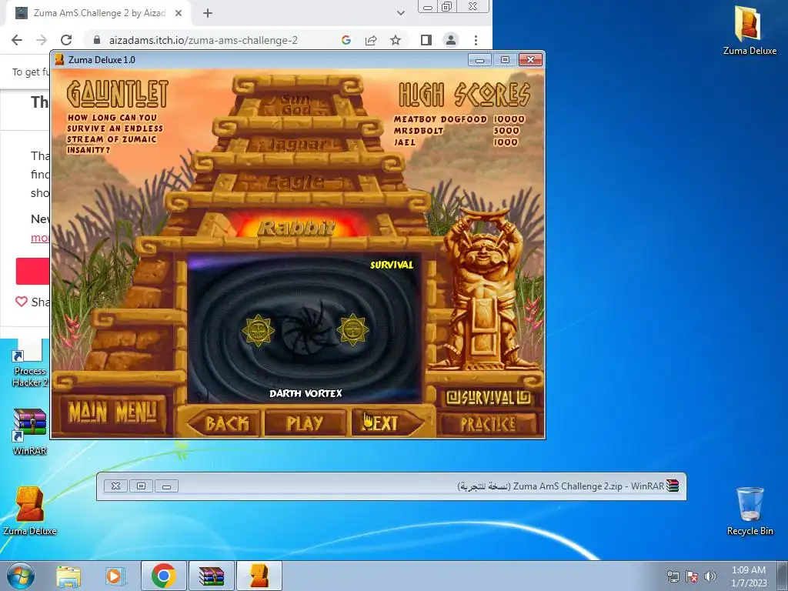Image resolution: width=788 pixels, height=591 pixels.
Task: Click the Zuma Deluxe title bar icon
Action: coord(59,60)
